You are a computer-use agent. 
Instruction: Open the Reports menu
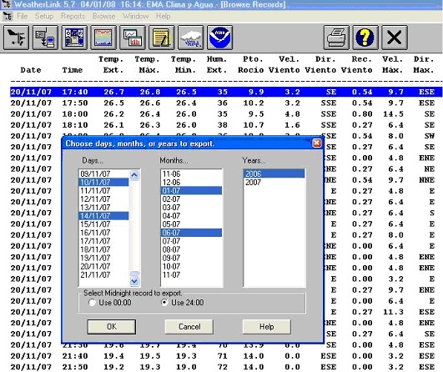coord(73,16)
